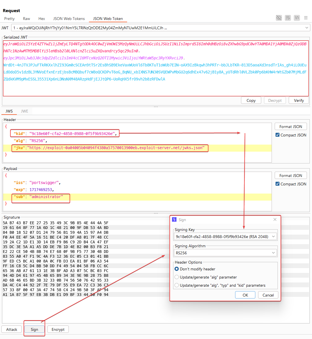Expand the JWT selection dropdown
312x339 pixels.
(307, 28)
